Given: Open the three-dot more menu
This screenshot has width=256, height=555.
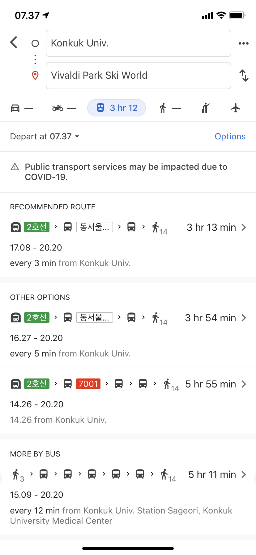Looking at the screenshot, I should 244,43.
